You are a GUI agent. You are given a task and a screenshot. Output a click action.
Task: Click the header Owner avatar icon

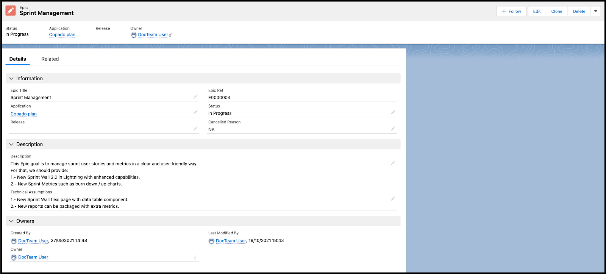coord(134,35)
